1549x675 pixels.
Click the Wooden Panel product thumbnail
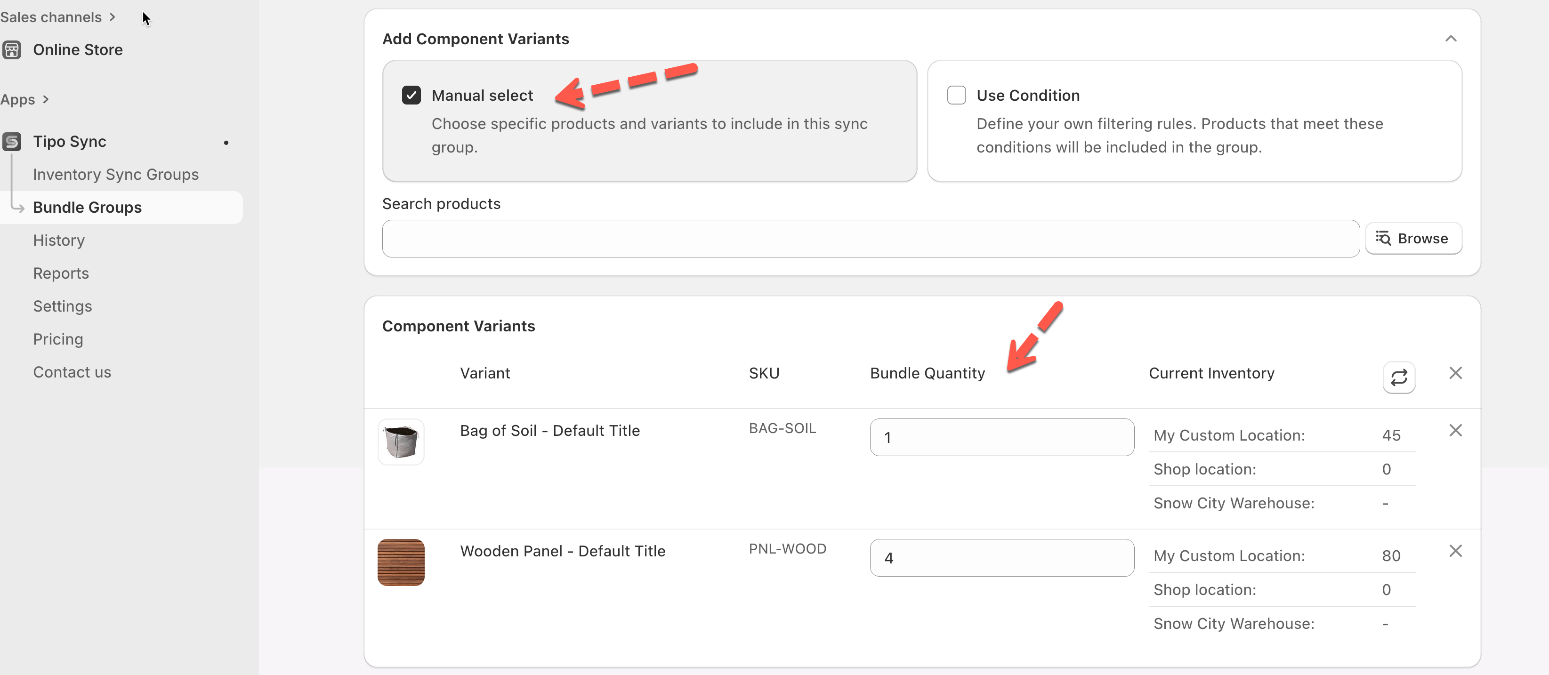pos(401,562)
